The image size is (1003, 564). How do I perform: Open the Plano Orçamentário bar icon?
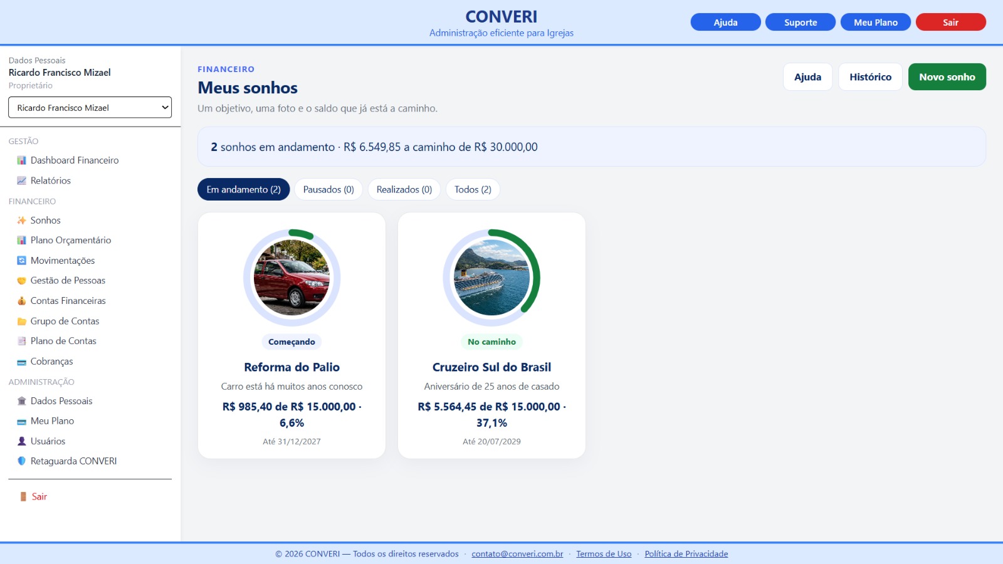pos(21,241)
